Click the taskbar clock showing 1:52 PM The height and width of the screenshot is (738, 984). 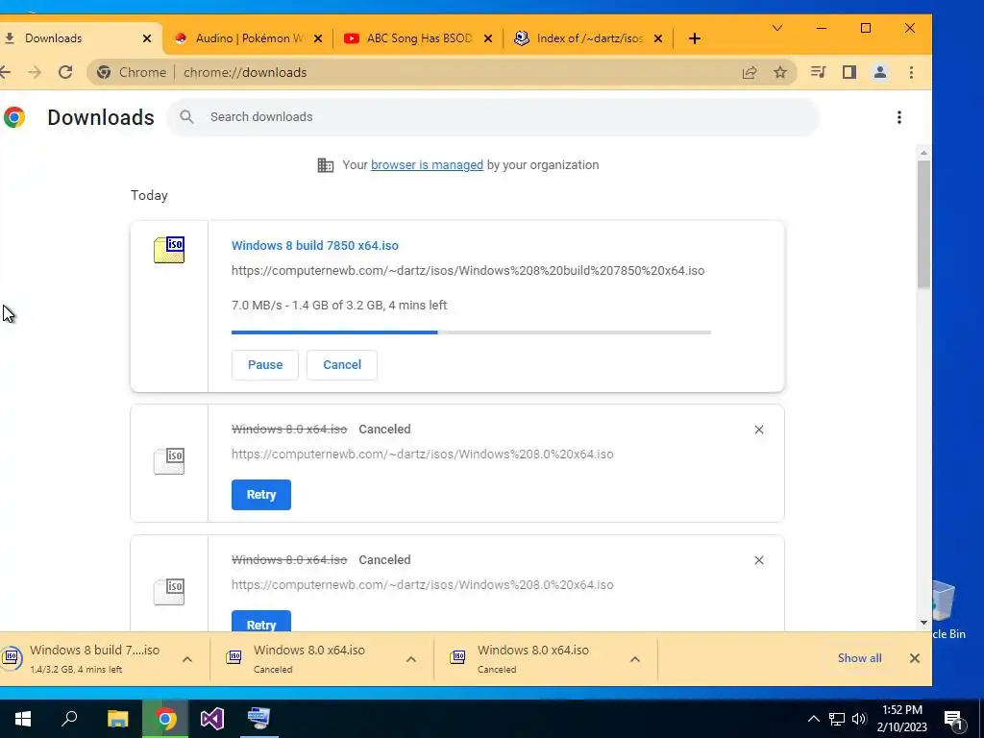coord(901,719)
